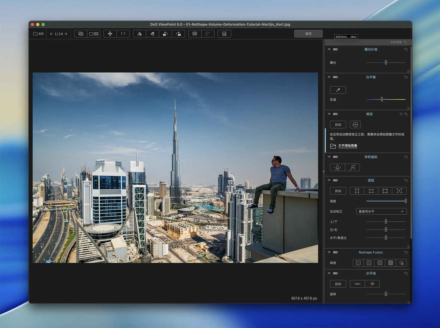Toggle the Reshape Fusion module switch
The width and height of the screenshot is (440, 328).
335,252
